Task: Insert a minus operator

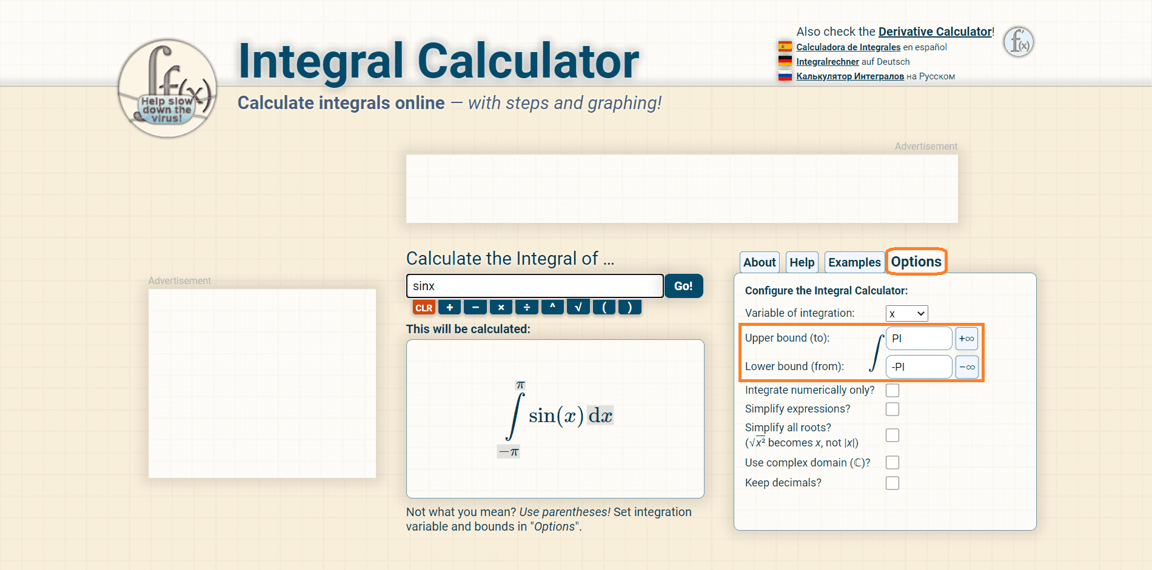Action: [475, 308]
